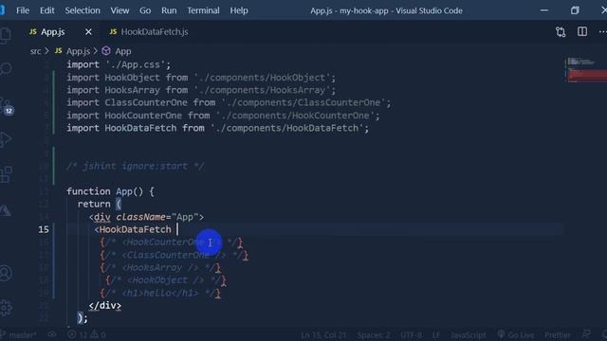Click Go Live in the status bar
Viewport: 607px width, 341px height.
click(516, 335)
